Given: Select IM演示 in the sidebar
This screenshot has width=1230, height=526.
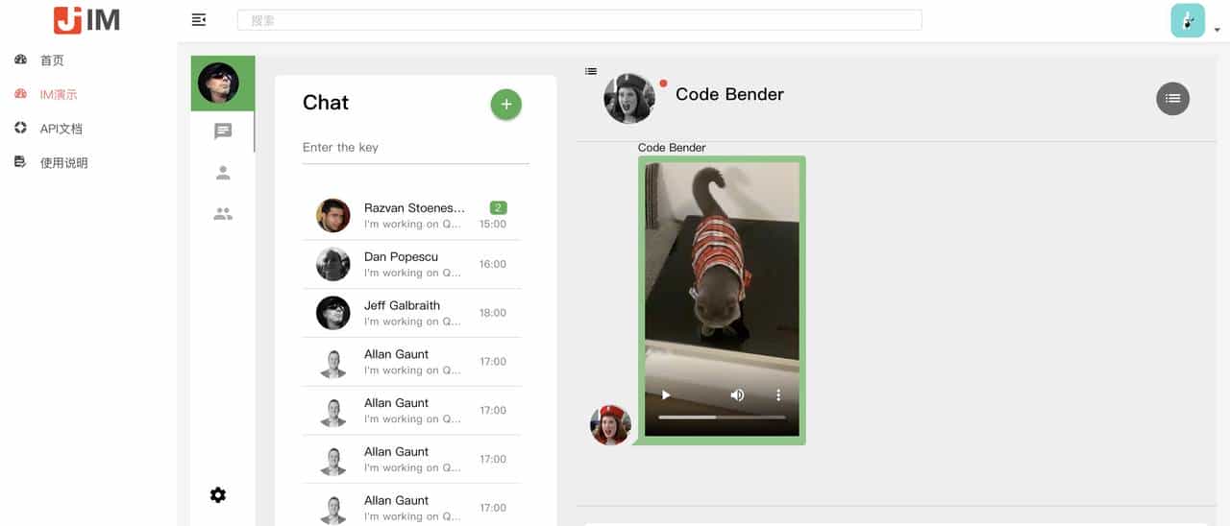Looking at the screenshot, I should pyautogui.click(x=59, y=95).
